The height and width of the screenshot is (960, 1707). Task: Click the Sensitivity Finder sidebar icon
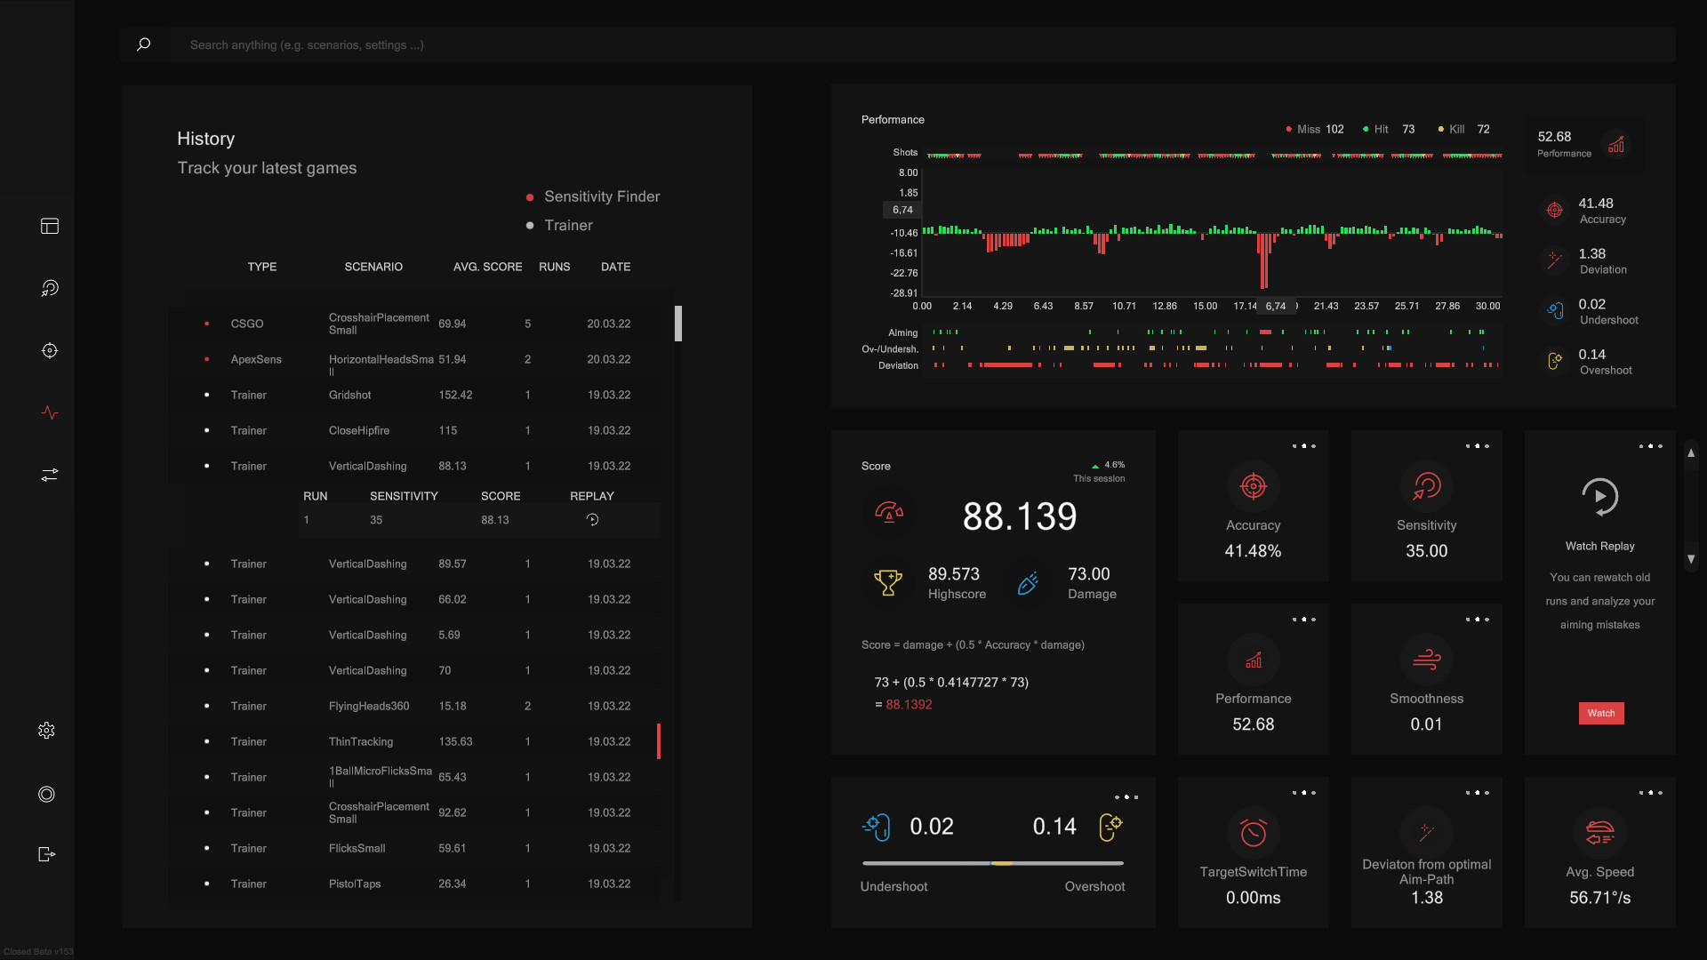(50, 288)
